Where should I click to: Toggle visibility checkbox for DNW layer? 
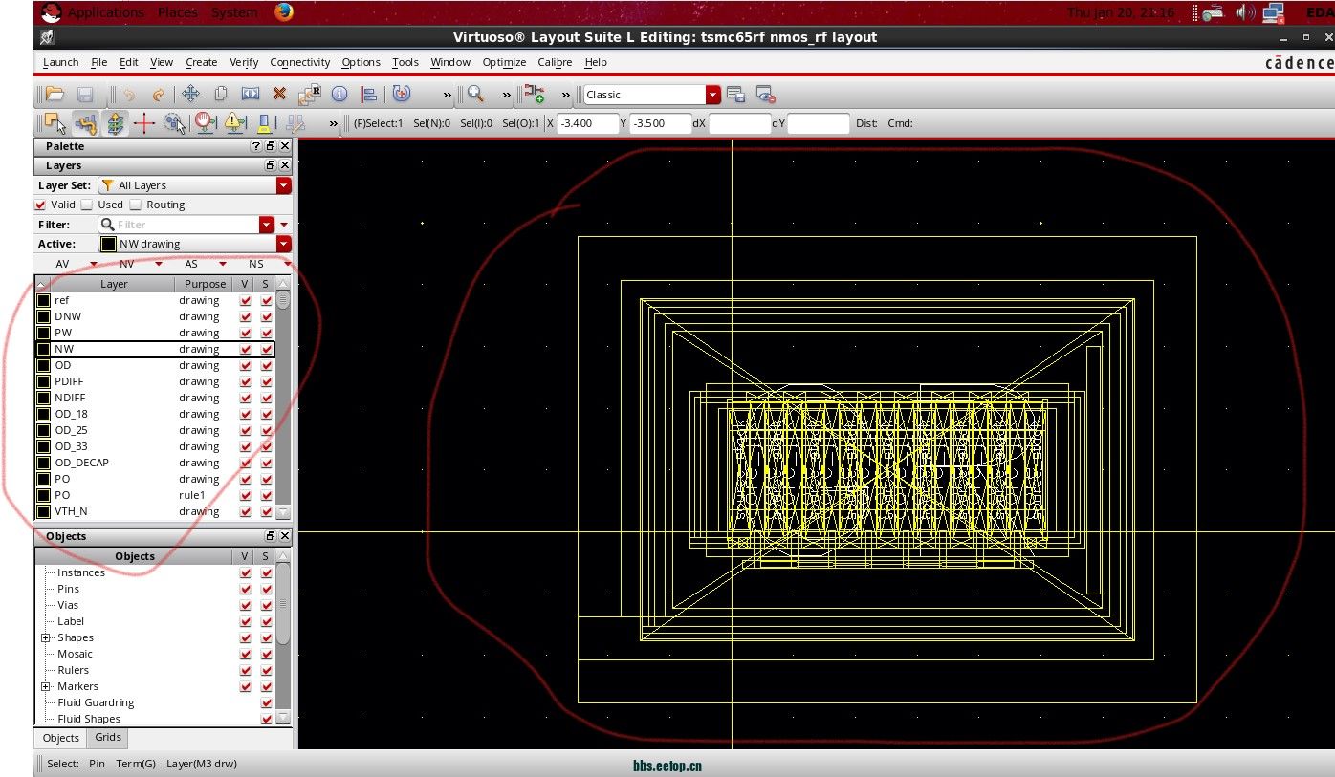click(246, 316)
